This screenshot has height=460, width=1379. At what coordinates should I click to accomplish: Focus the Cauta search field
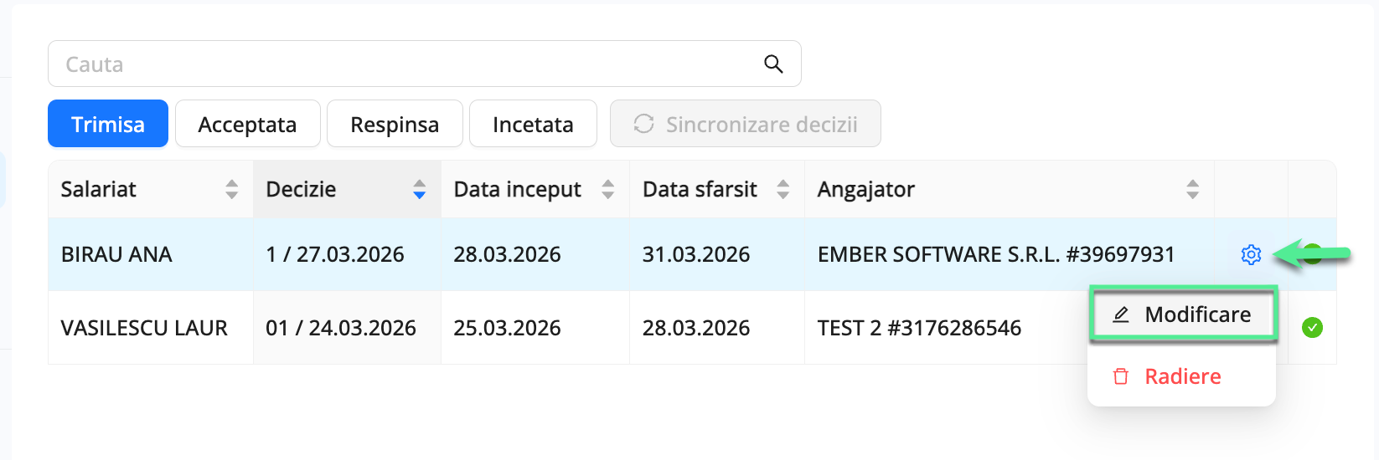pos(402,64)
